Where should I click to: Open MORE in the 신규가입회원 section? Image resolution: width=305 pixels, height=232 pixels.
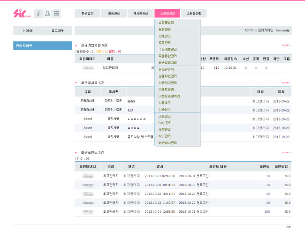286,45
